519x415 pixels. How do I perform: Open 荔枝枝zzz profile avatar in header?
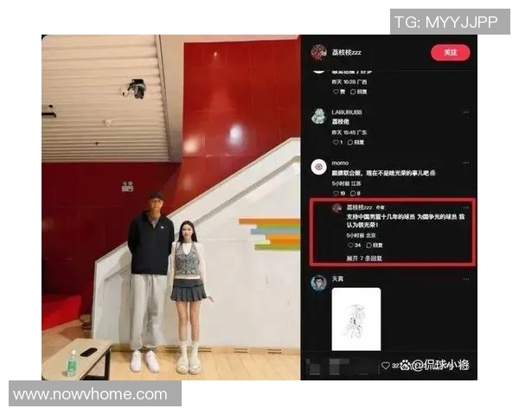point(318,53)
